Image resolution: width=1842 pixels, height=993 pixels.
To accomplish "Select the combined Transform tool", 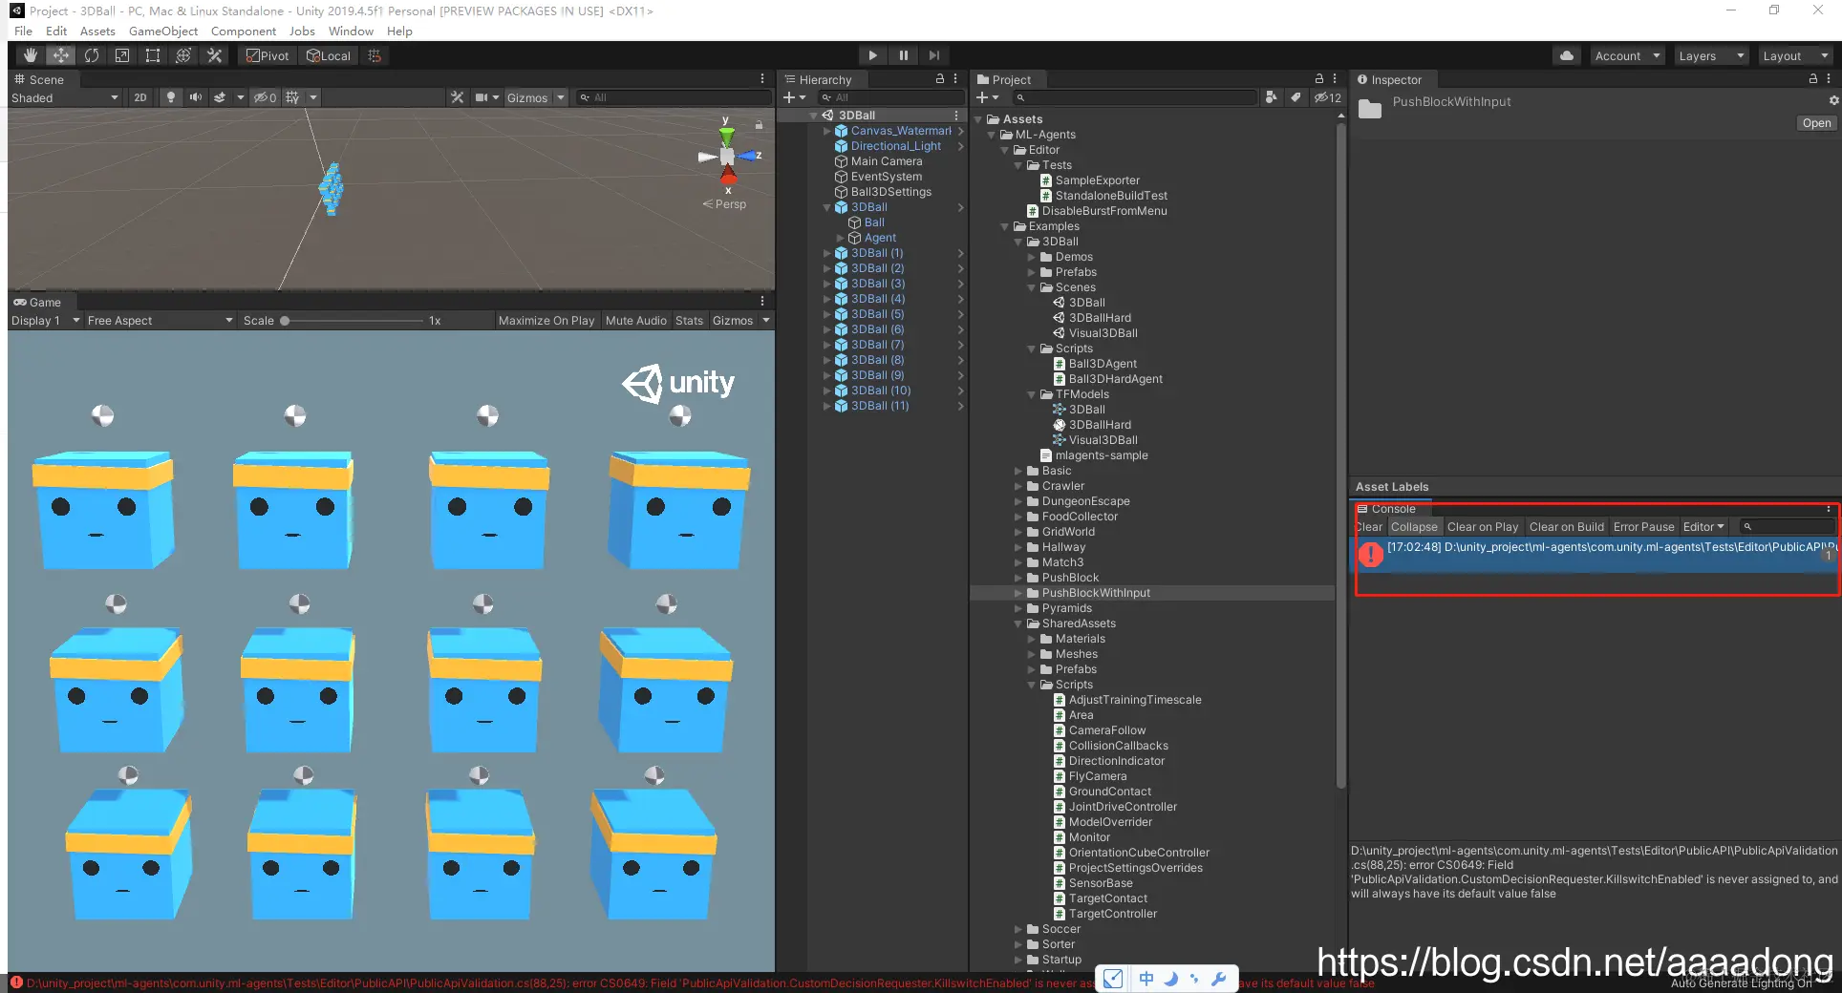I will [183, 55].
